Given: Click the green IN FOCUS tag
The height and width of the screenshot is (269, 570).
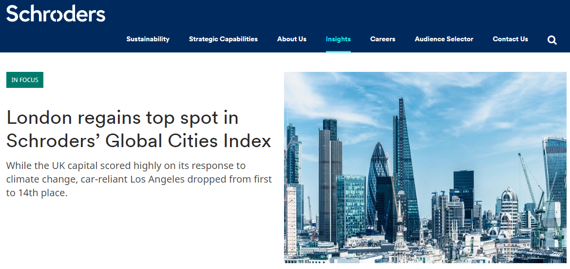Looking at the screenshot, I should coord(25,80).
